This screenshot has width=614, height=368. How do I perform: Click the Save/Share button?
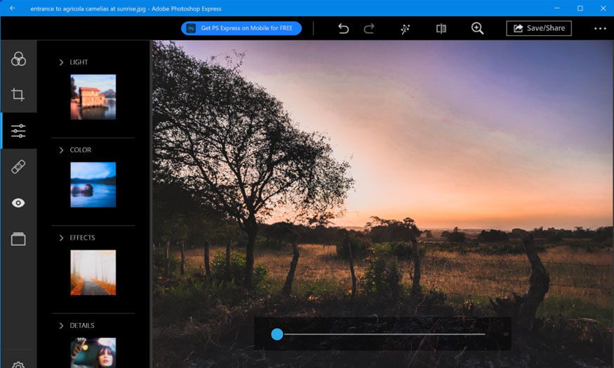coord(539,28)
